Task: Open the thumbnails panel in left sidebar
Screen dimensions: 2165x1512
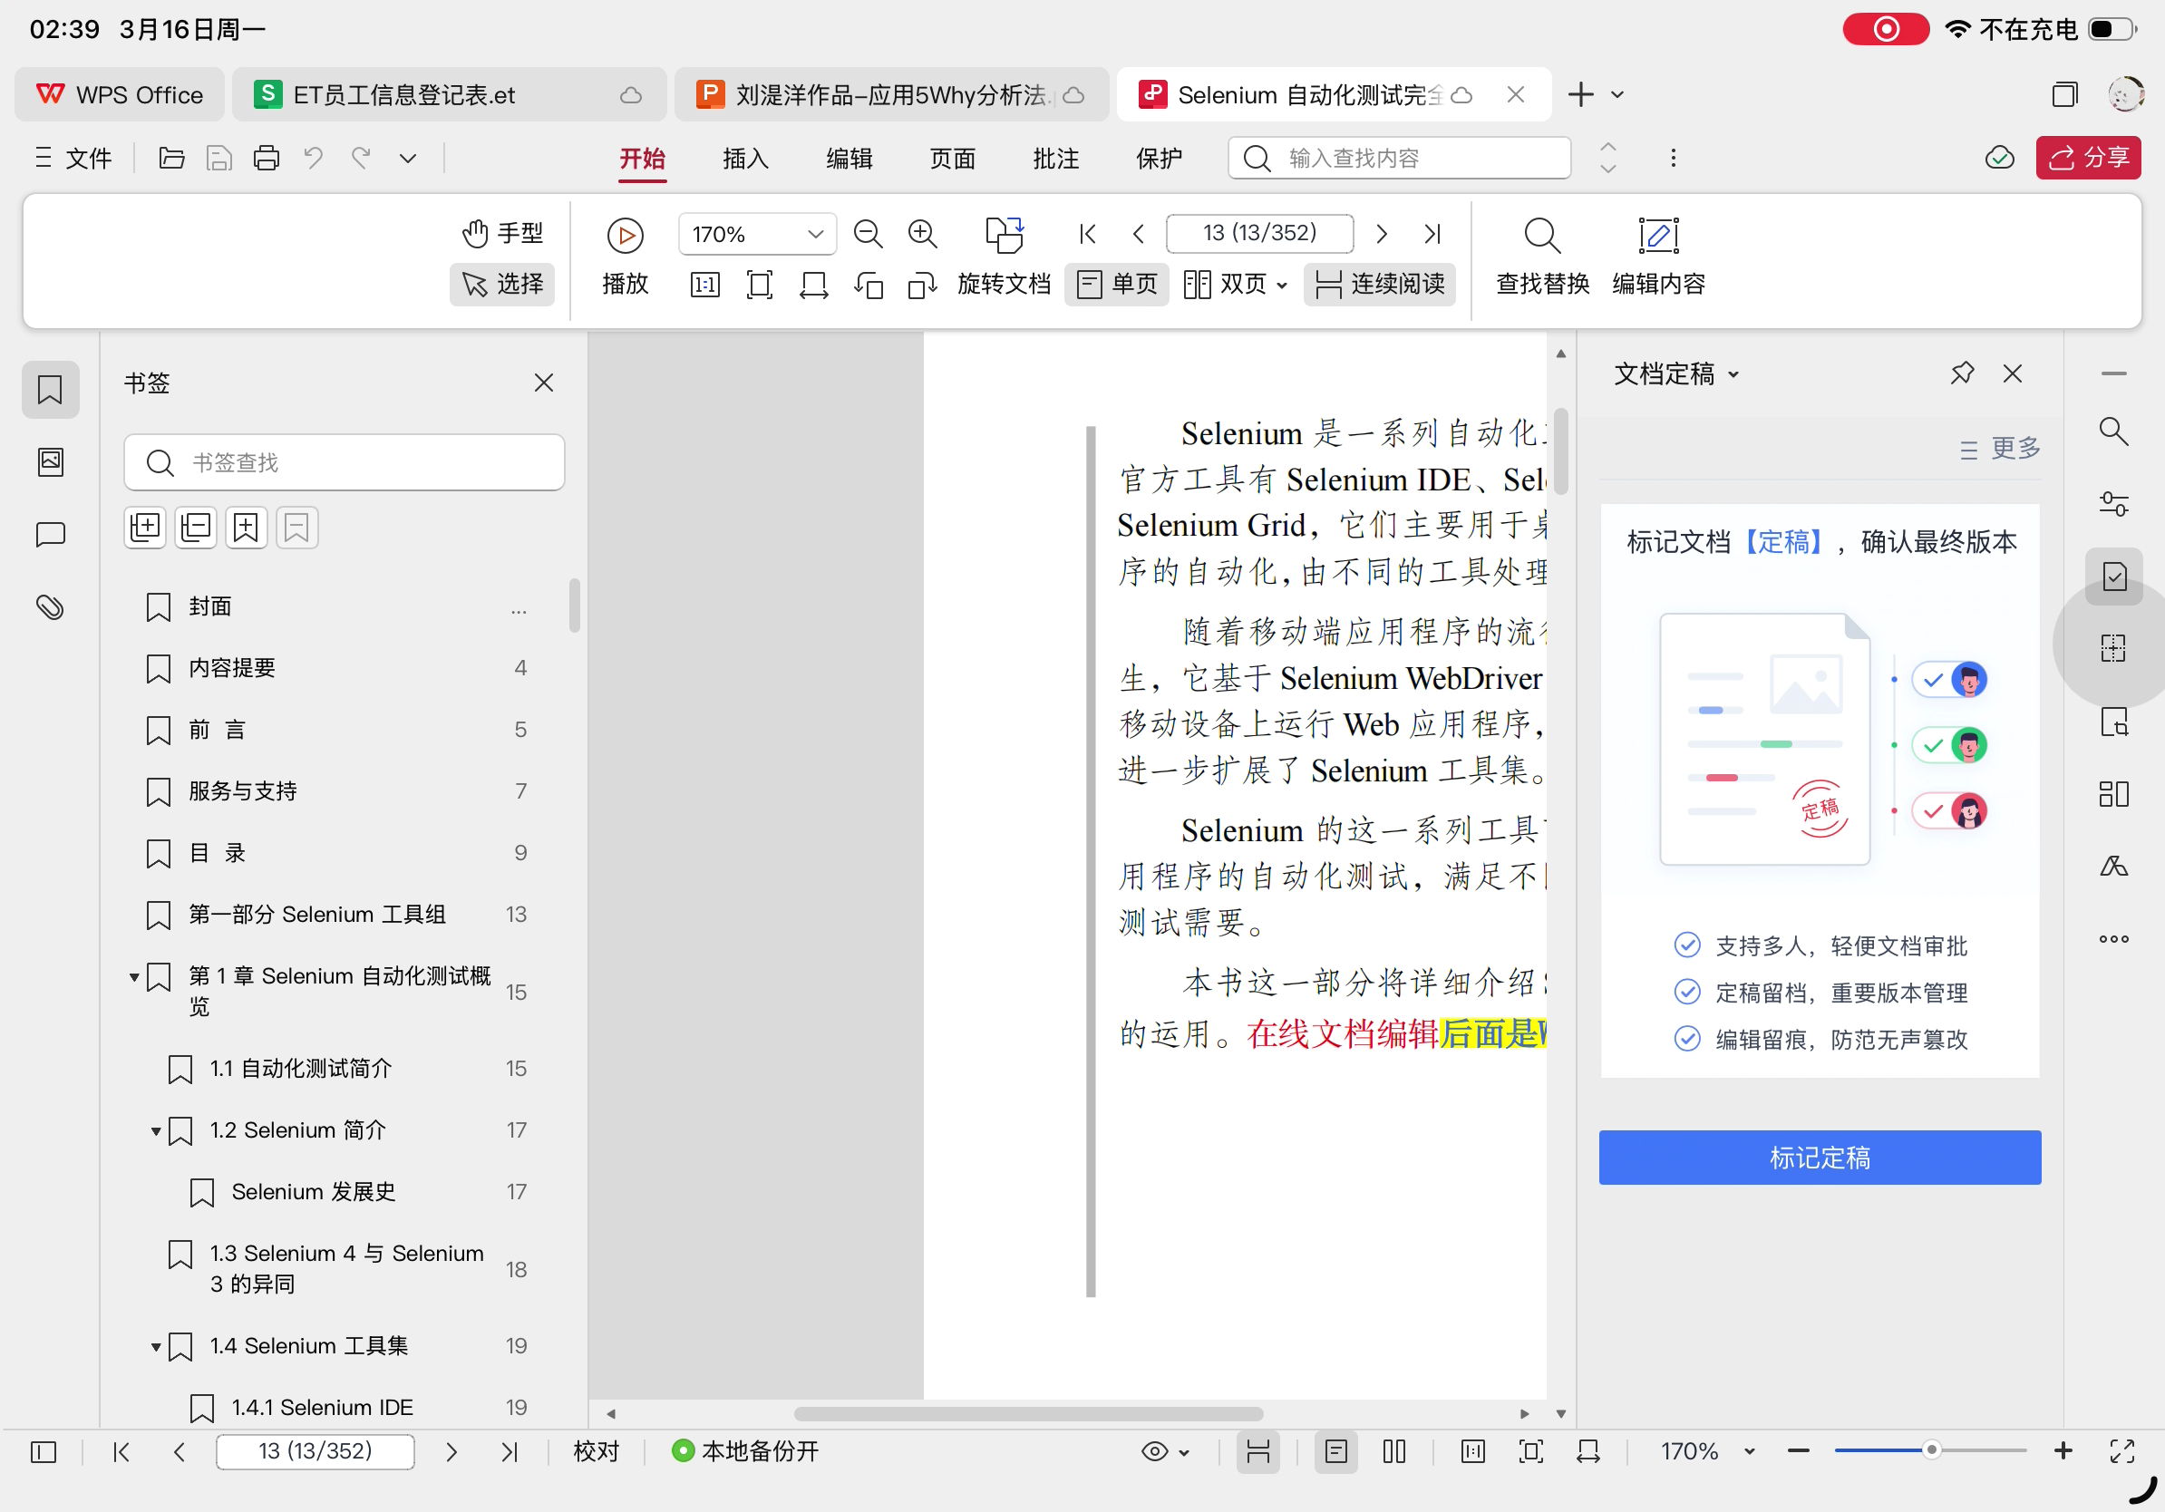Action: point(50,462)
